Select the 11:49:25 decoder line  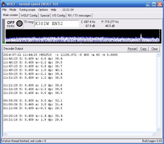click(33, 70)
